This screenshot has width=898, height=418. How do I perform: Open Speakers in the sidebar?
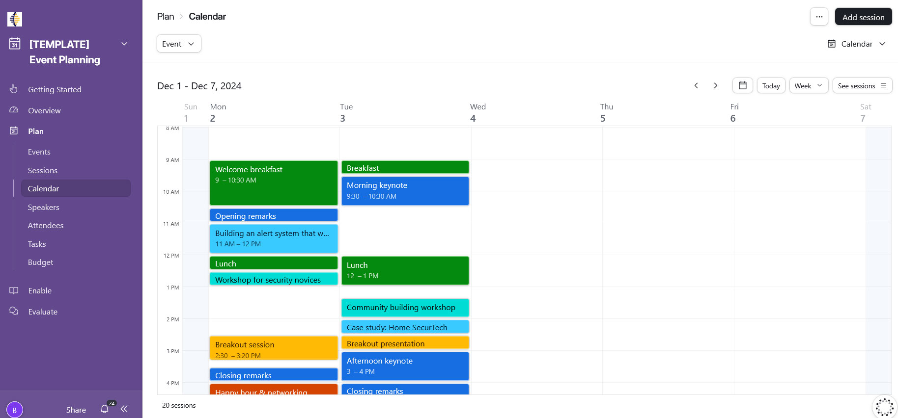(43, 207)
